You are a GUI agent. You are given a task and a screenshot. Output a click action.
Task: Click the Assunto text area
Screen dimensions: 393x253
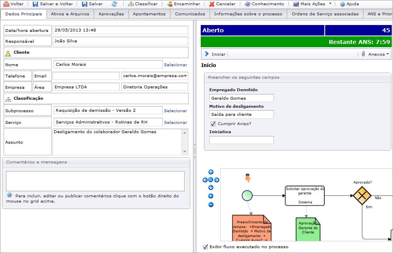[x=117, y=142]
